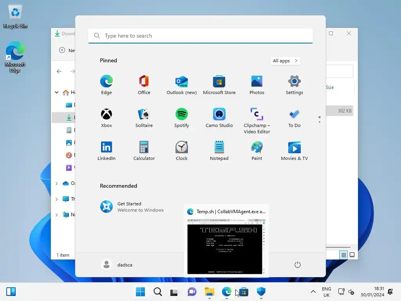Open Settings from the Start menu

[294, 85]
